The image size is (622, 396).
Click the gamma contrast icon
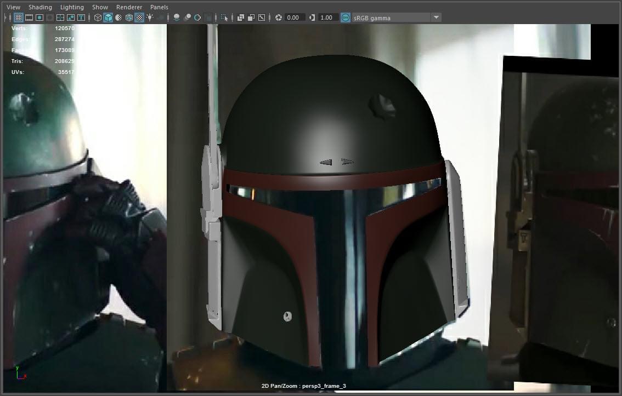click(x=312, y=18)
